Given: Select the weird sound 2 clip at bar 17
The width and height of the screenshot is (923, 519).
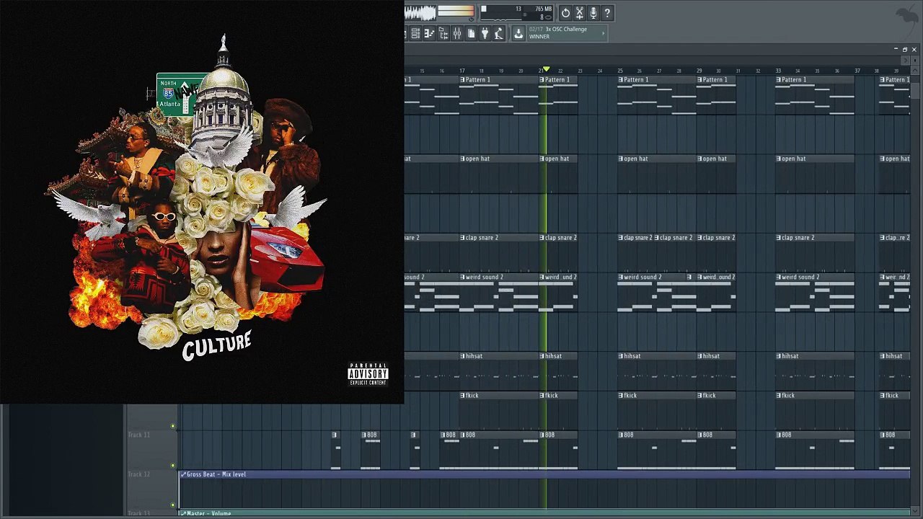Looking at the screenshot, I should tap(499, 293).
